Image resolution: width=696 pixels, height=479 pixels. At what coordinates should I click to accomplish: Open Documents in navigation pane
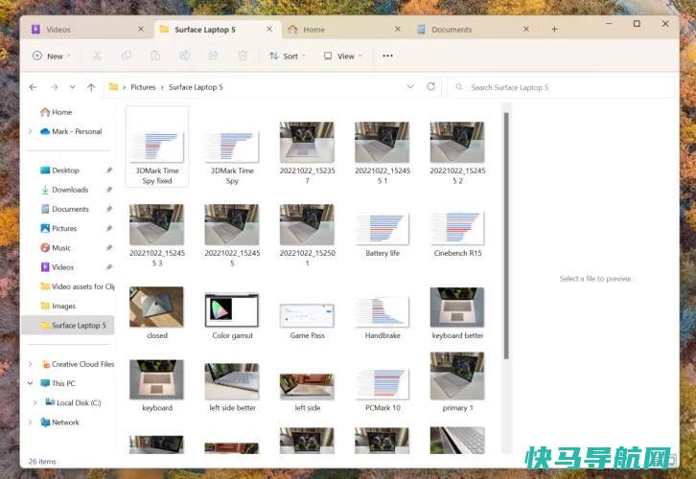click(x=65, y=209)
